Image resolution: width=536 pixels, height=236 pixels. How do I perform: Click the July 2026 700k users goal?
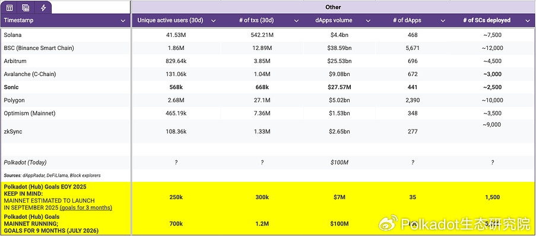(x=176, y=224)
